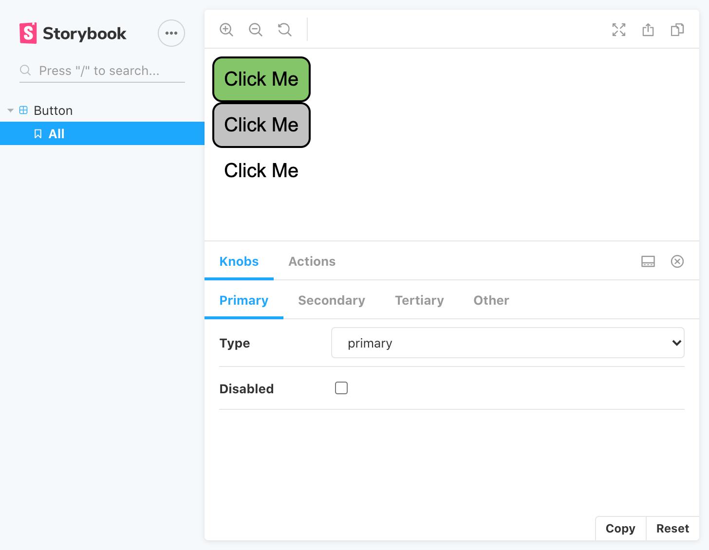Switch to the Actions tab
The width and height of the screenshot is (709, 550).
click(x=312, y=261)
